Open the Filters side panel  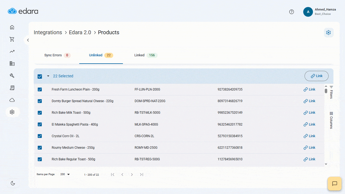point(331,92)
